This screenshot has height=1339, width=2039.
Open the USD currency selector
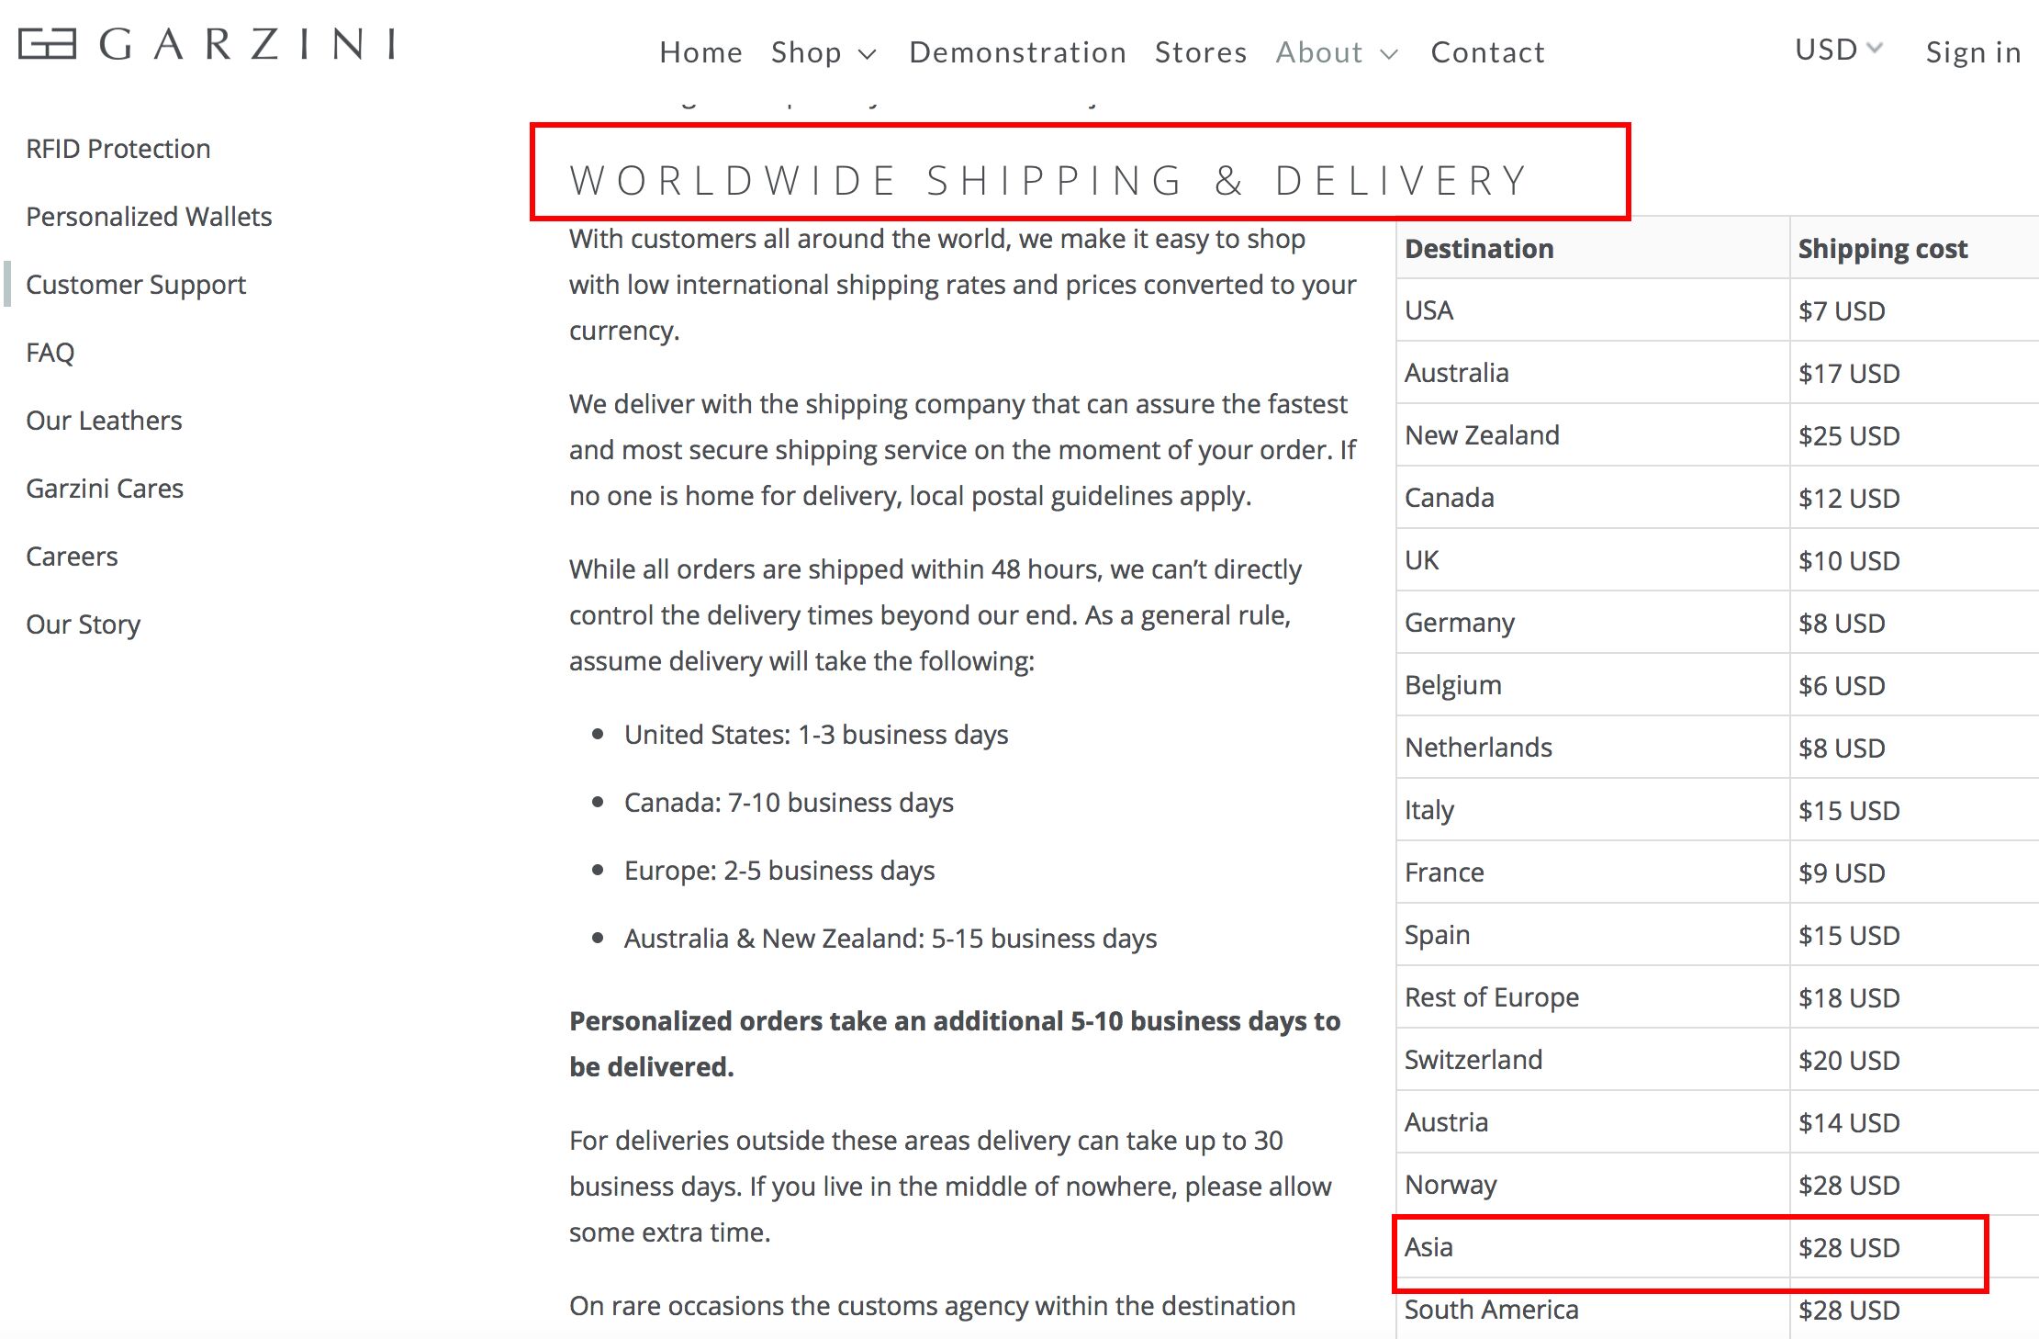pyautogui.click(x=1838, y=49)
